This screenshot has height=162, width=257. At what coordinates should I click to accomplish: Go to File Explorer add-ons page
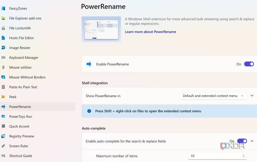pos(25,18)
